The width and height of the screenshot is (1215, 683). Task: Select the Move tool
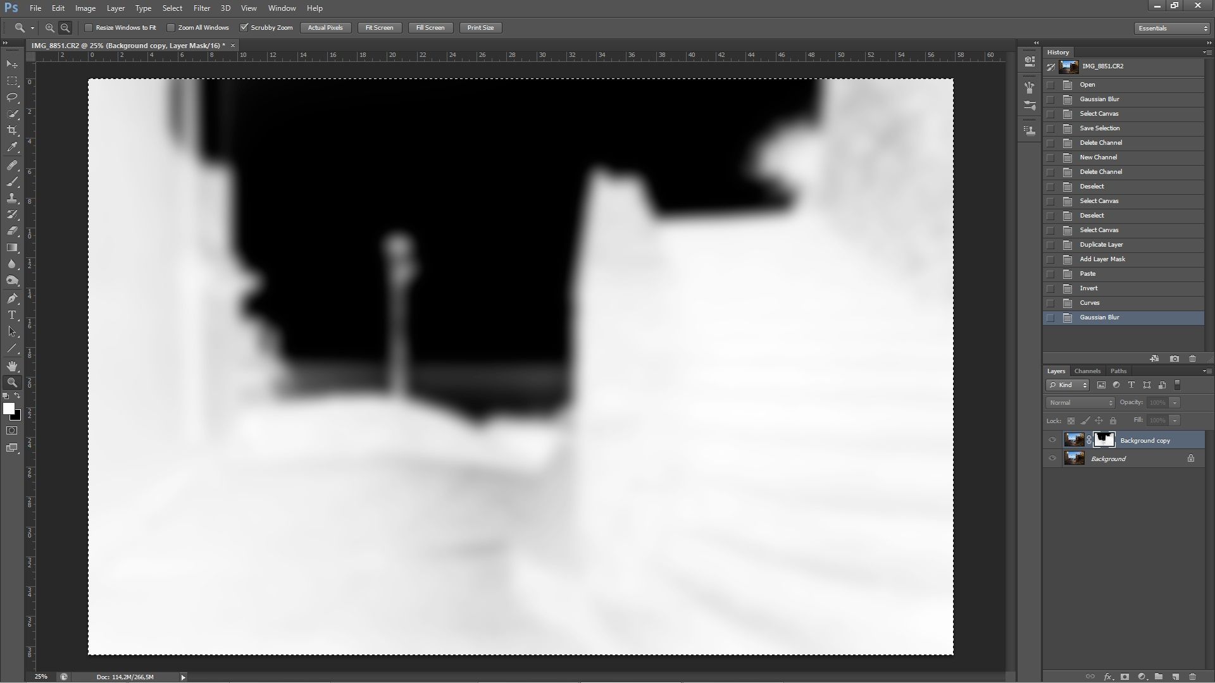(12, 65)
